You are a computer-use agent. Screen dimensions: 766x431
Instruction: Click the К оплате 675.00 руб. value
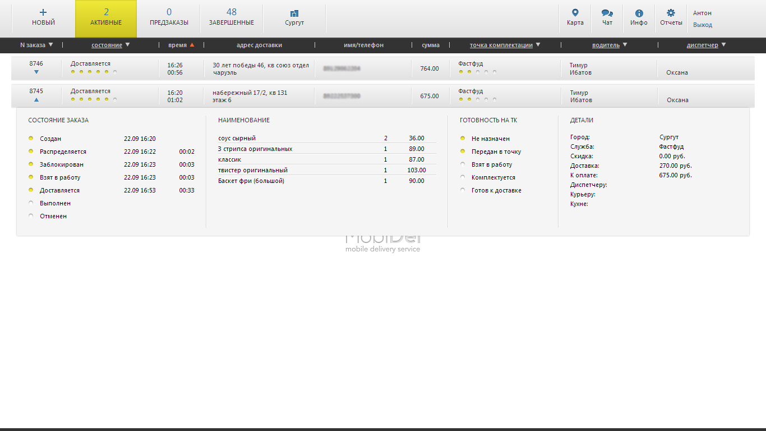point(676,175)
